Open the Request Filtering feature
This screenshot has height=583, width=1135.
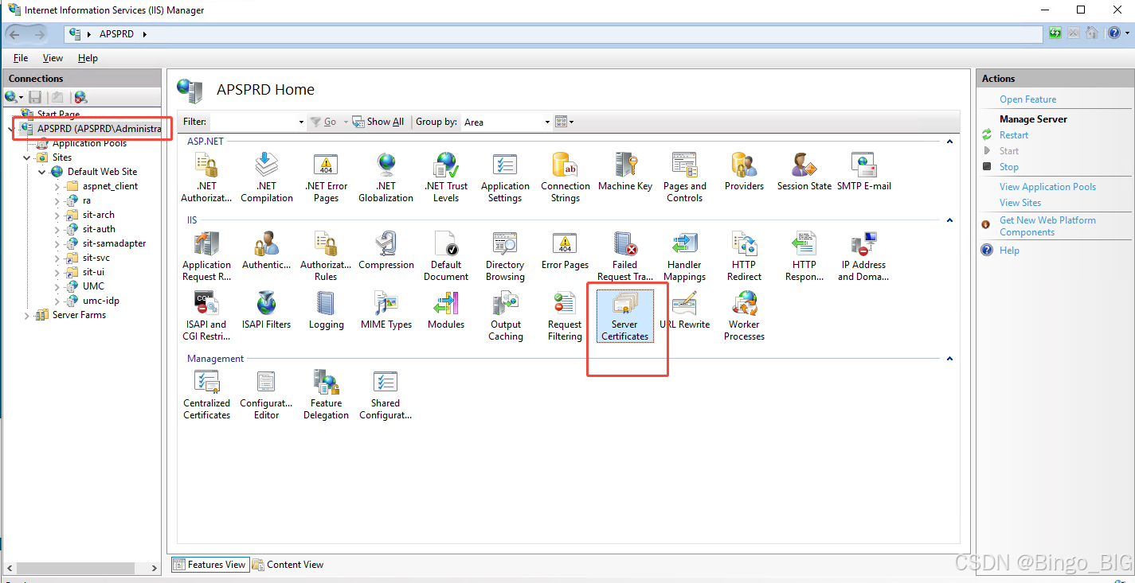pos(566,316)
